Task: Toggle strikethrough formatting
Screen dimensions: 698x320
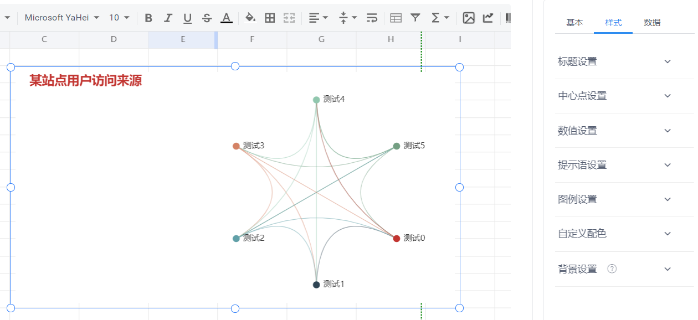Action: (207, 18)
